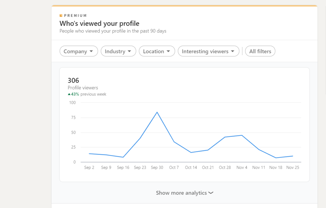Open the Interesting viewers filter
The height and width of the screenshot is (208, 326).
pos(208,51)
